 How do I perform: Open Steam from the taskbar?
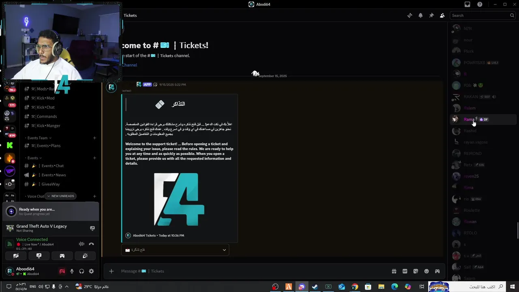click(x=315, y=287)
